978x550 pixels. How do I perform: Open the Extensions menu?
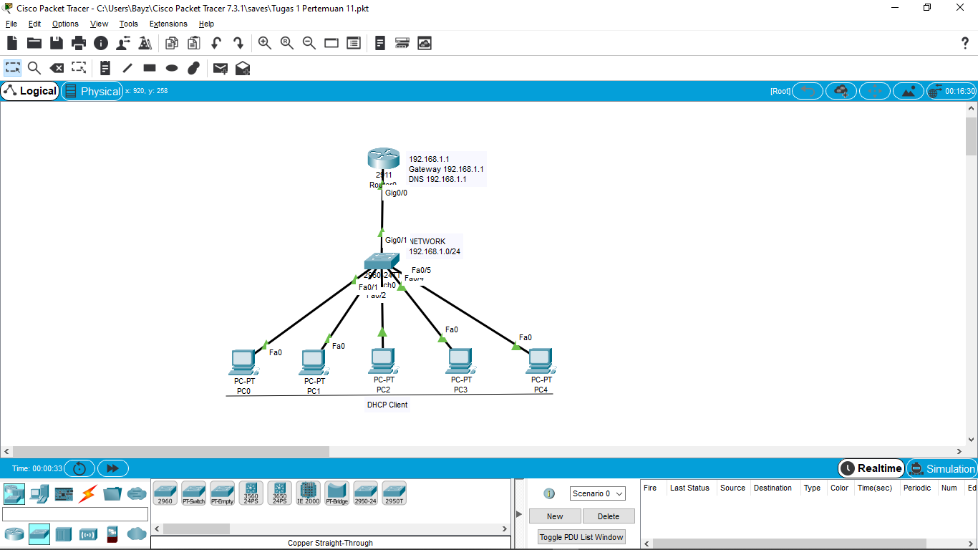click(x=168, y=24)
